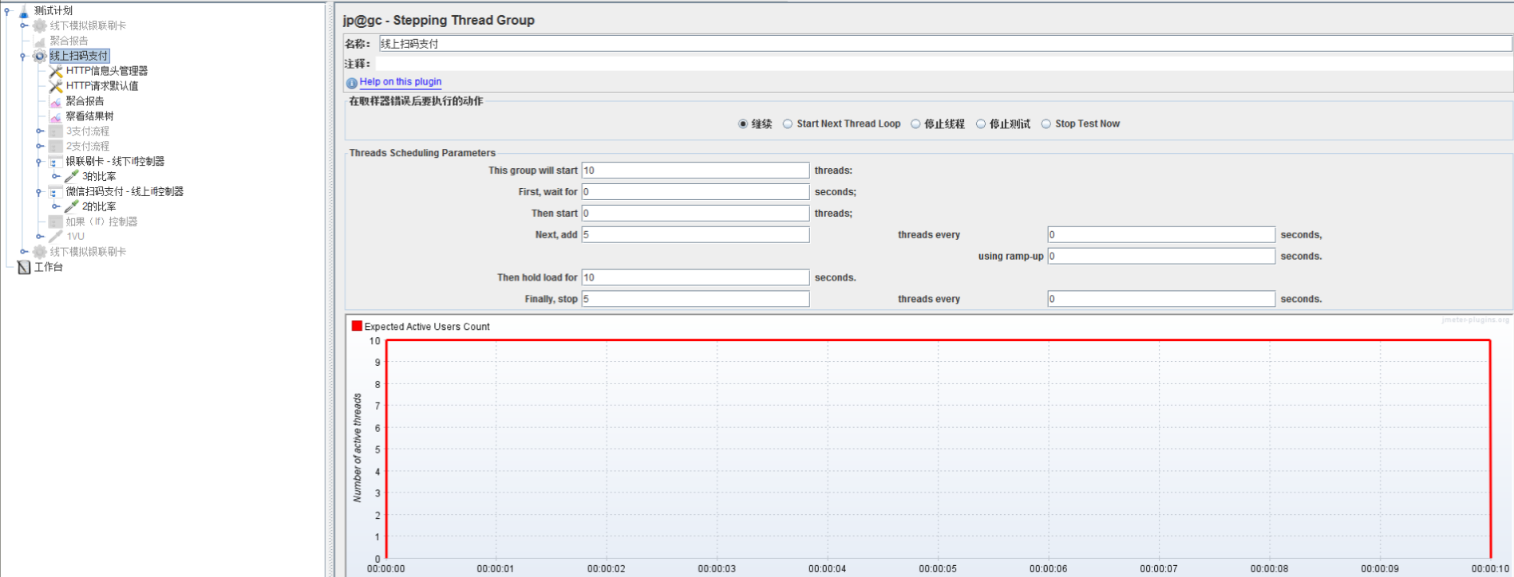Select the 停止测试 radio button
Screen dimensions: 1514x577
click(981, 124)
